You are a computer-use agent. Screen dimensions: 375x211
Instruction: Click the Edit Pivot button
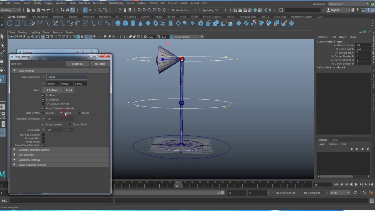[52, 90]
